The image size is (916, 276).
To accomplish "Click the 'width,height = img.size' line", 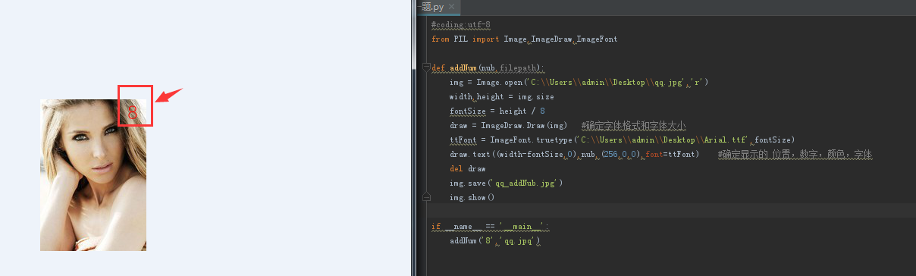I will click(x=501, y=96).
